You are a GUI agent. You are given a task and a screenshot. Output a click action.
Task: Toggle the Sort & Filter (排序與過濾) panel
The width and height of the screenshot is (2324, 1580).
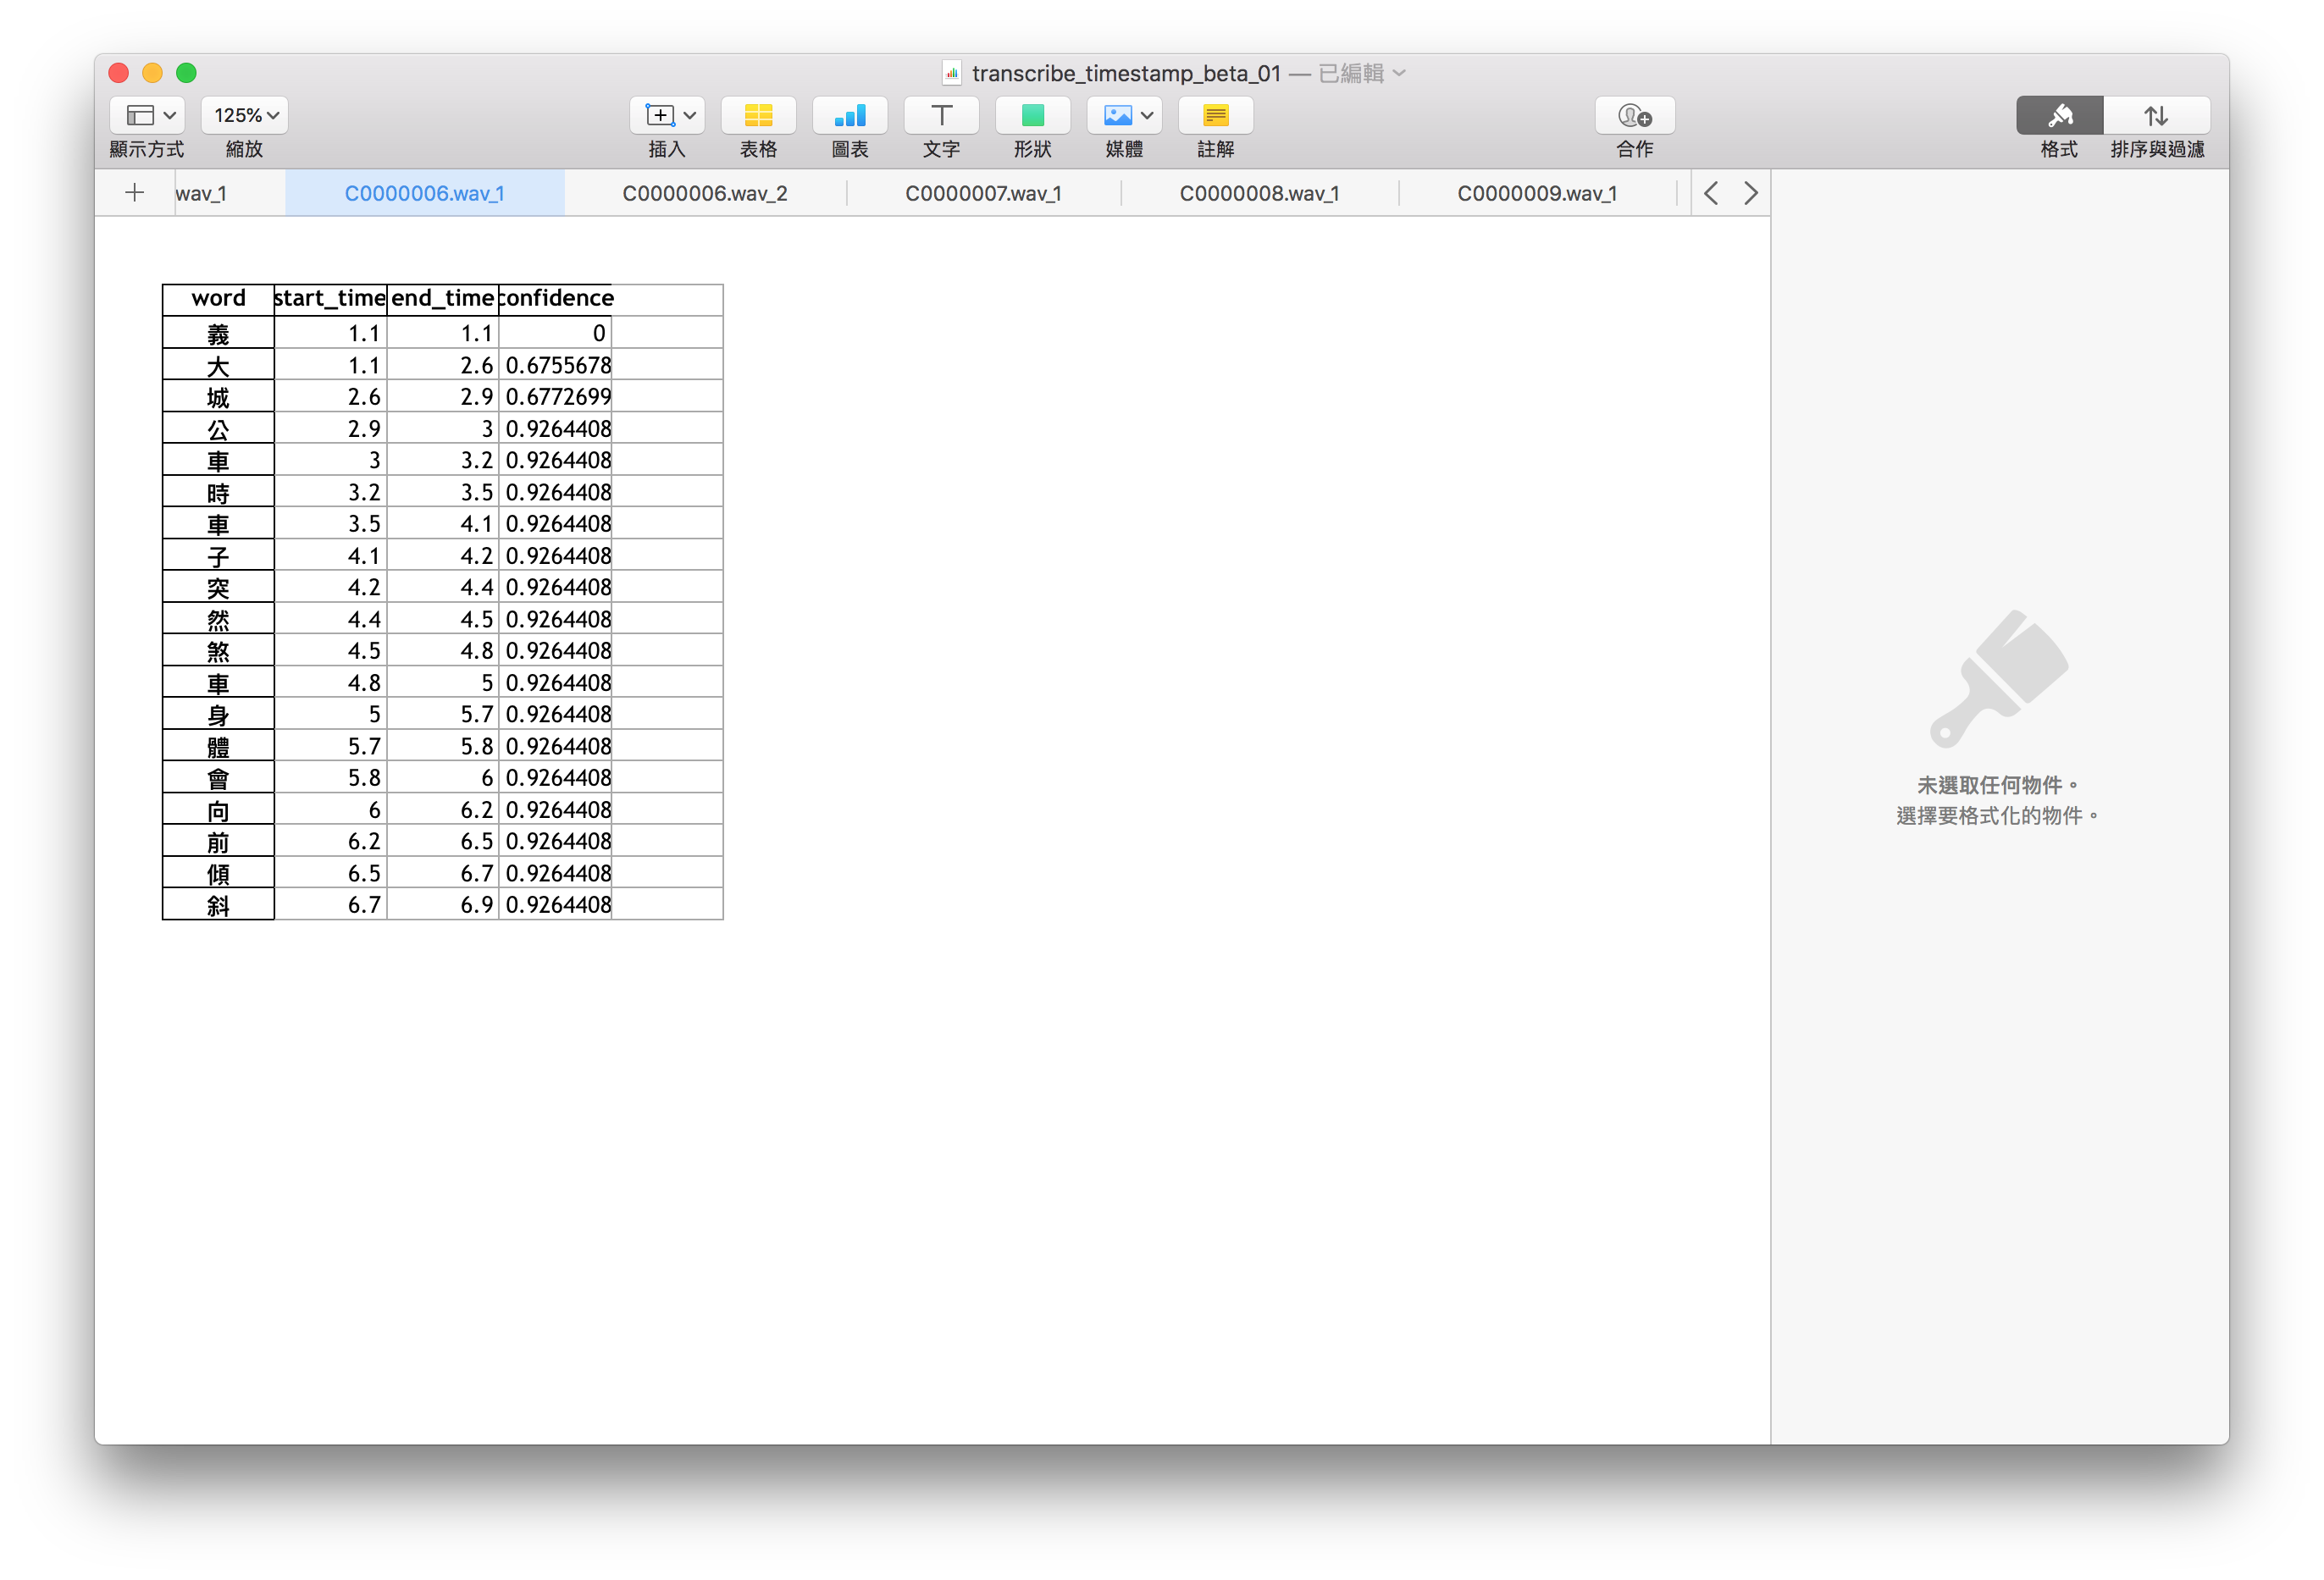(2156, 115)
